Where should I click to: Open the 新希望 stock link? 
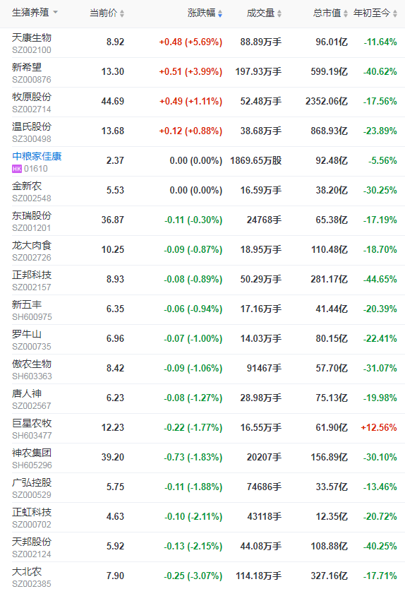click(x=27, y=67)
